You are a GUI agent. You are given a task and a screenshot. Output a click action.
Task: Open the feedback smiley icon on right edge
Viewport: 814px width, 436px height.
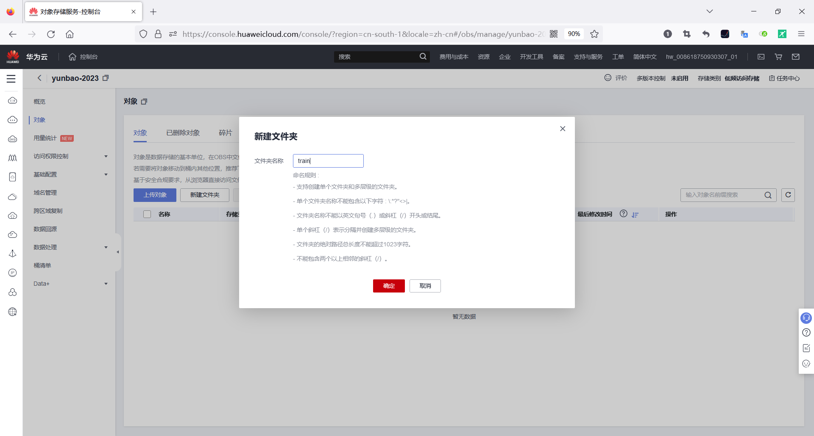[806, 364]
